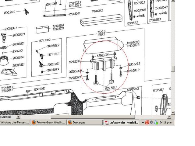This screenshot has width=195, height=146.
Task: Expand hidden system tray icons chevron
Action: (x=143, y=123)
